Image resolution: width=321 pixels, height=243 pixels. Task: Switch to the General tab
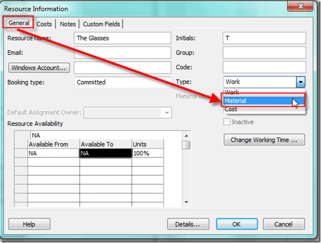click(19, 23)
